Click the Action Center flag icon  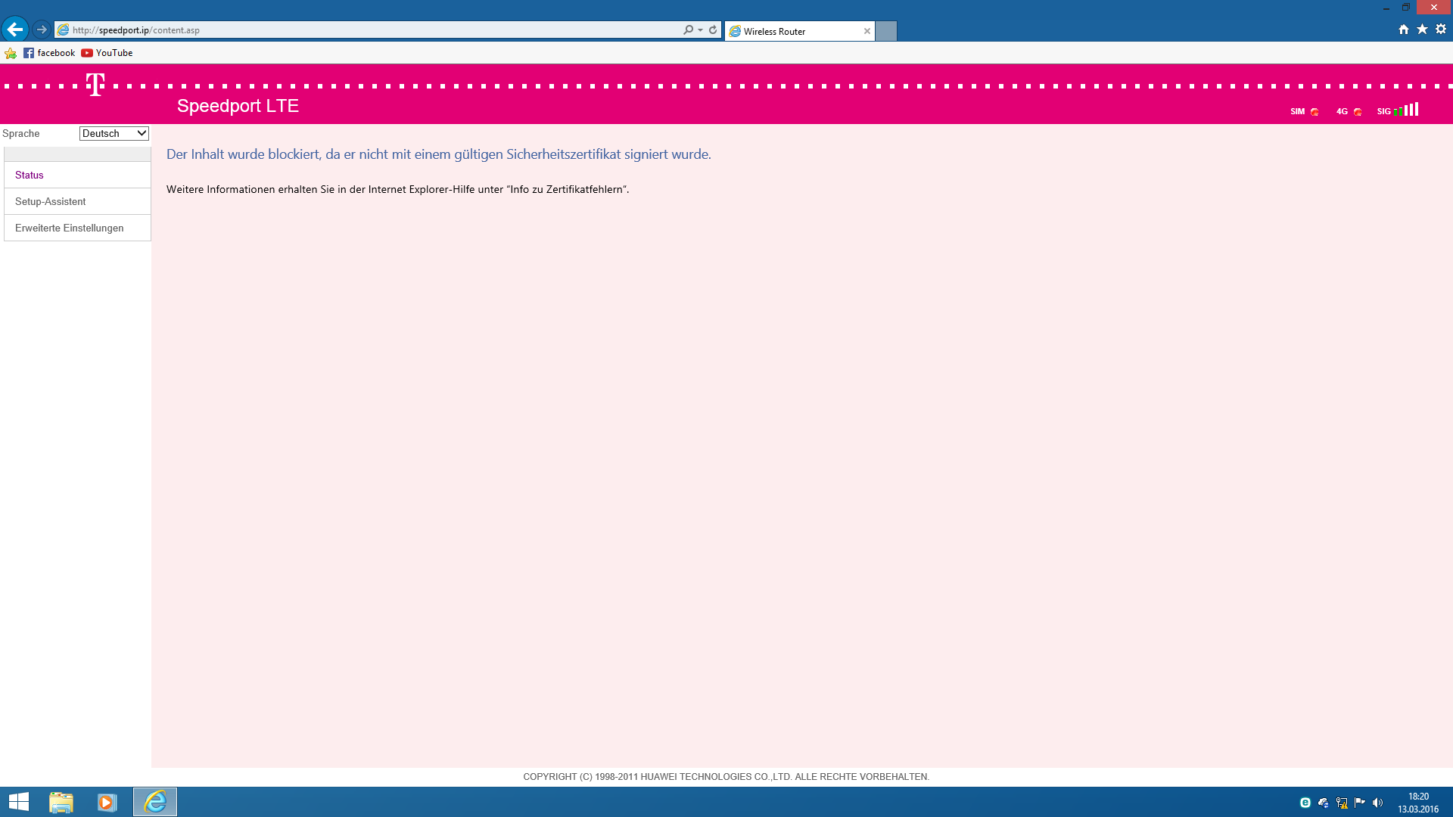click(x=1360, y=803)
